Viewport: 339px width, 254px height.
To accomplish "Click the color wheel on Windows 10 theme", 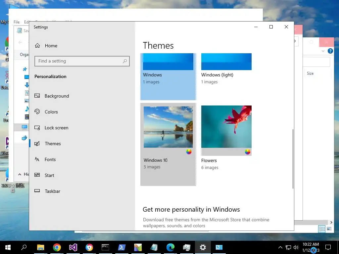I will (189, 152).
